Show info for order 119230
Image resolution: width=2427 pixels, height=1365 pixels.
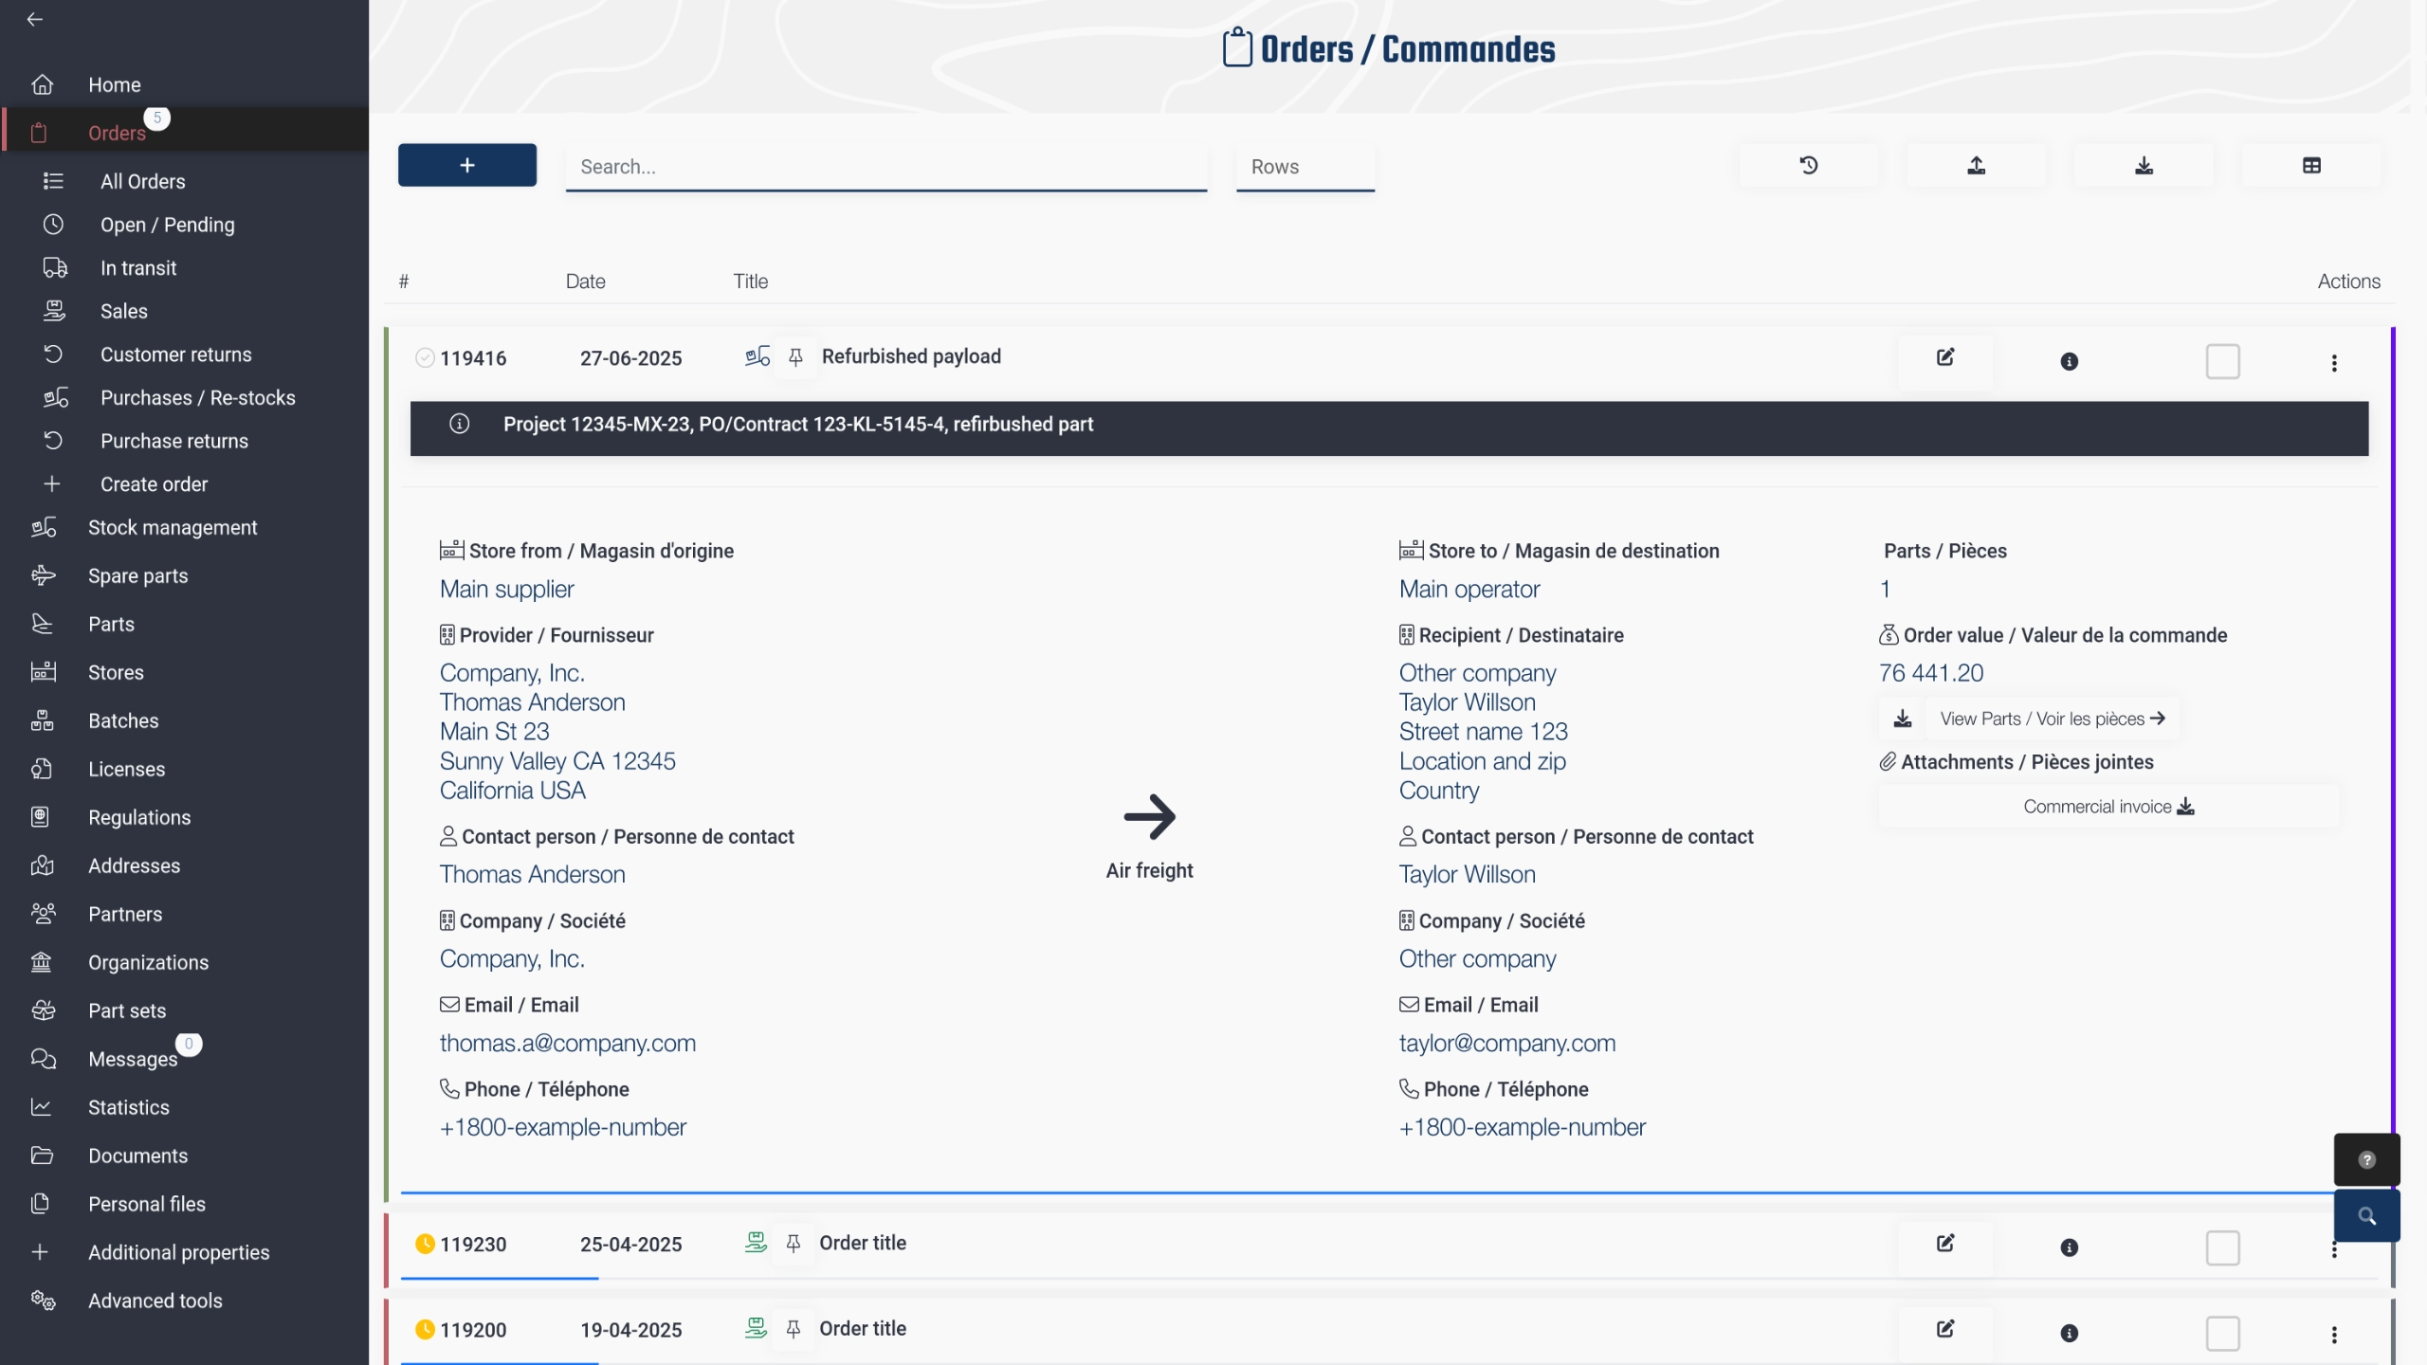tap(2069, 1247)
